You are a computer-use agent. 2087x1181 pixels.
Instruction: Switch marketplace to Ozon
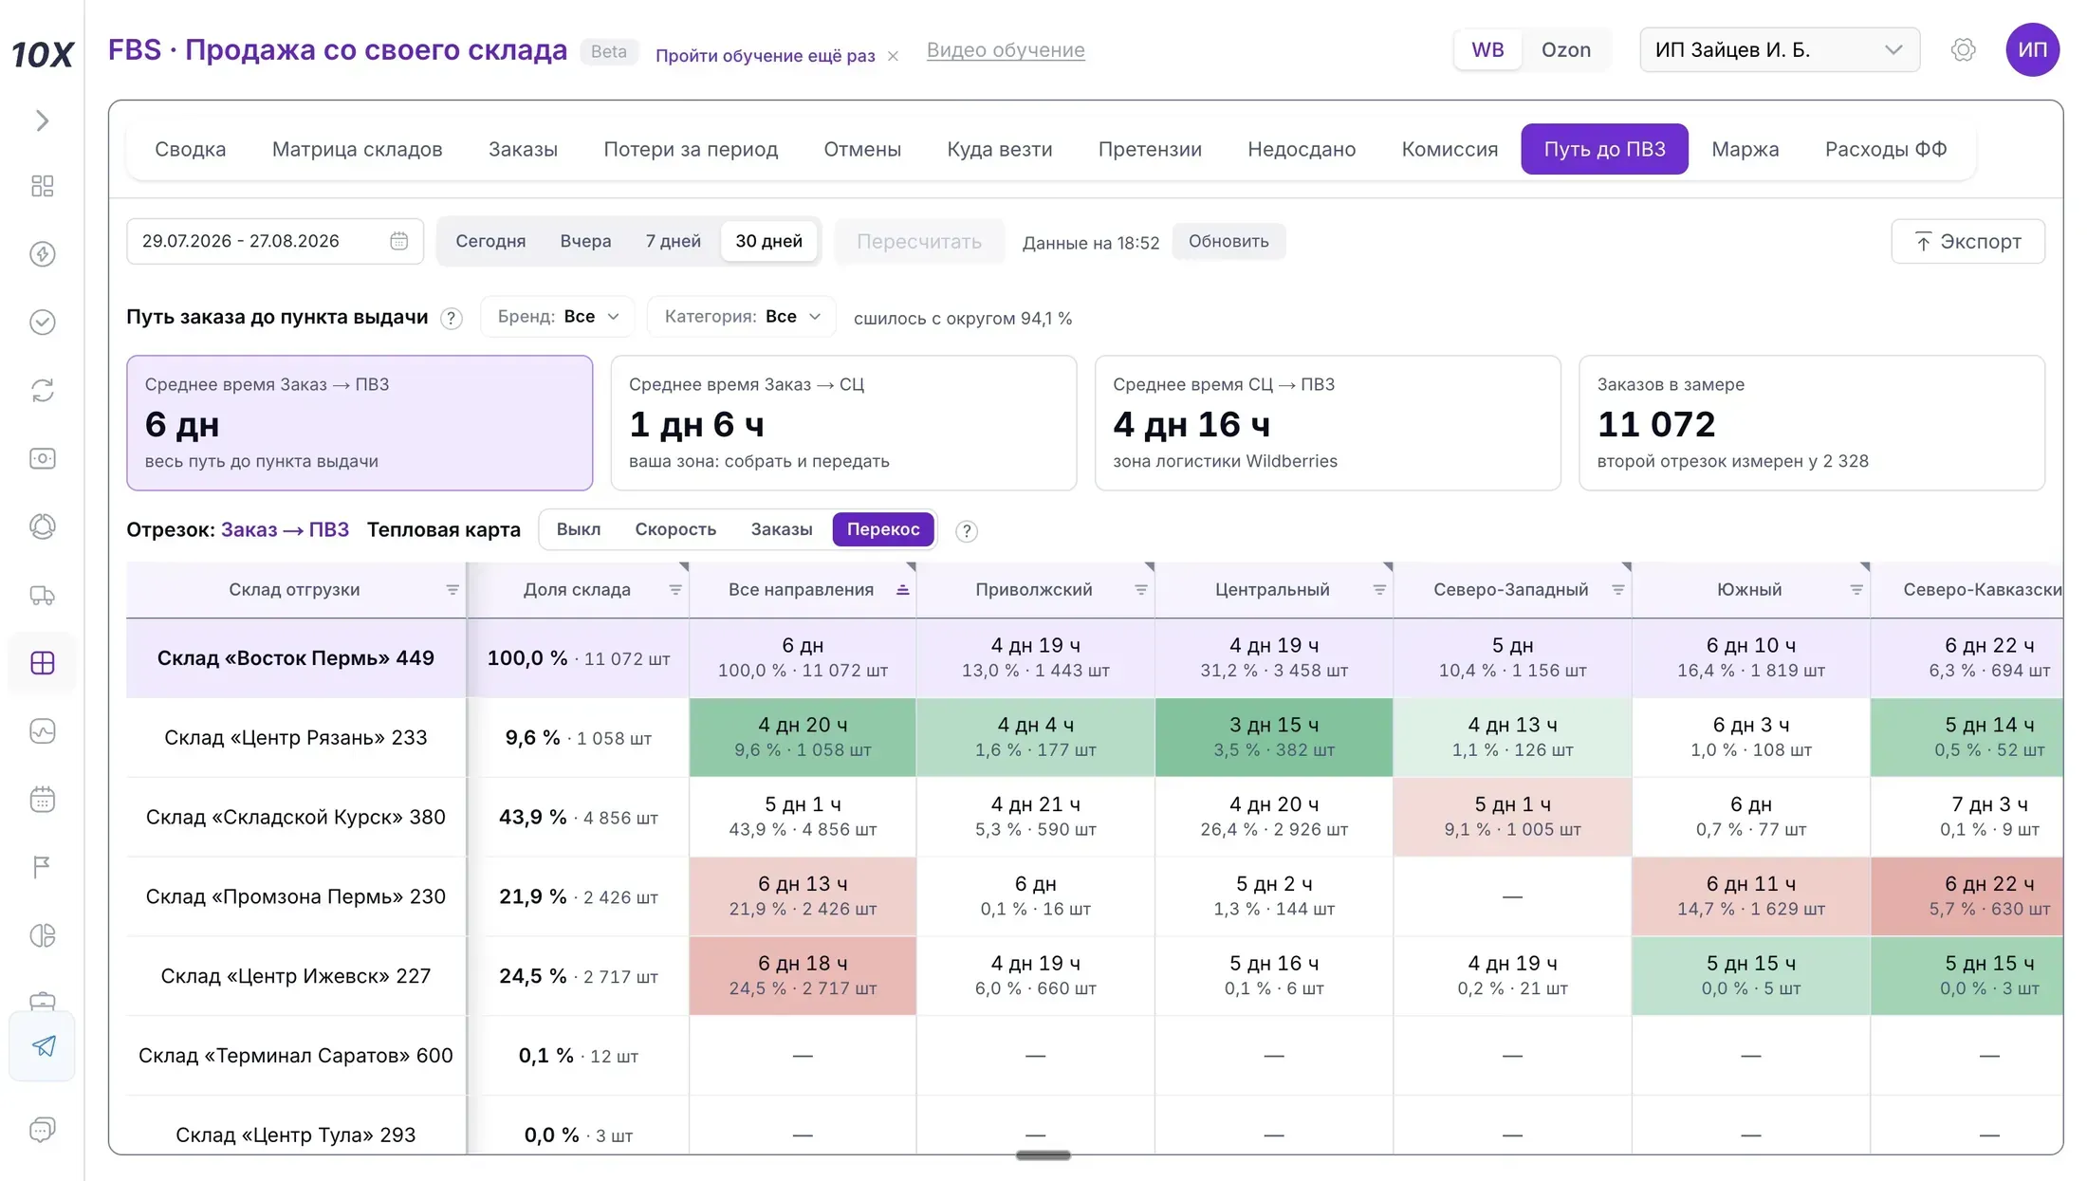pyautogui.click(x=1565, y=49)
